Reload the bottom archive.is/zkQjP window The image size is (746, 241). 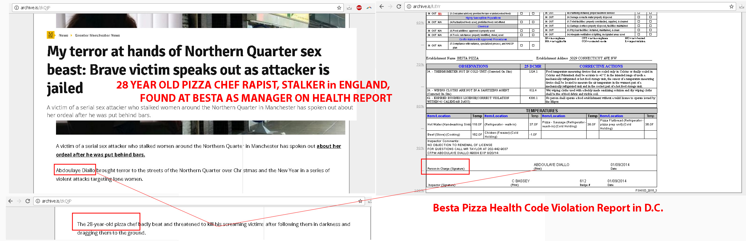coord(28,201)
